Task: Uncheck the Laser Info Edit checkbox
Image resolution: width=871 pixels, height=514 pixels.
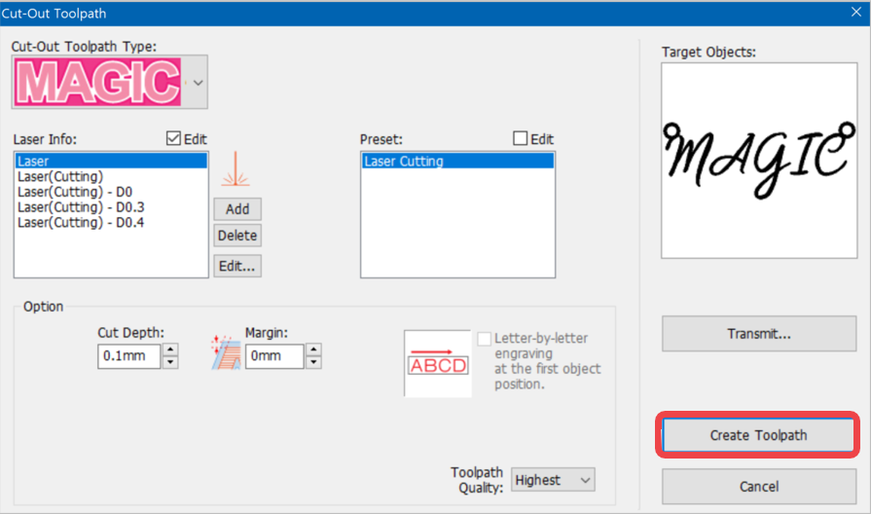Action: click(x=173, y=138)
